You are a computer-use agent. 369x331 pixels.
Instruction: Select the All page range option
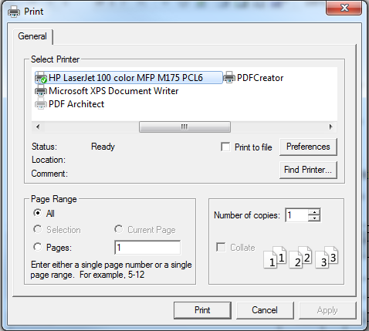(x=38, y=213)
